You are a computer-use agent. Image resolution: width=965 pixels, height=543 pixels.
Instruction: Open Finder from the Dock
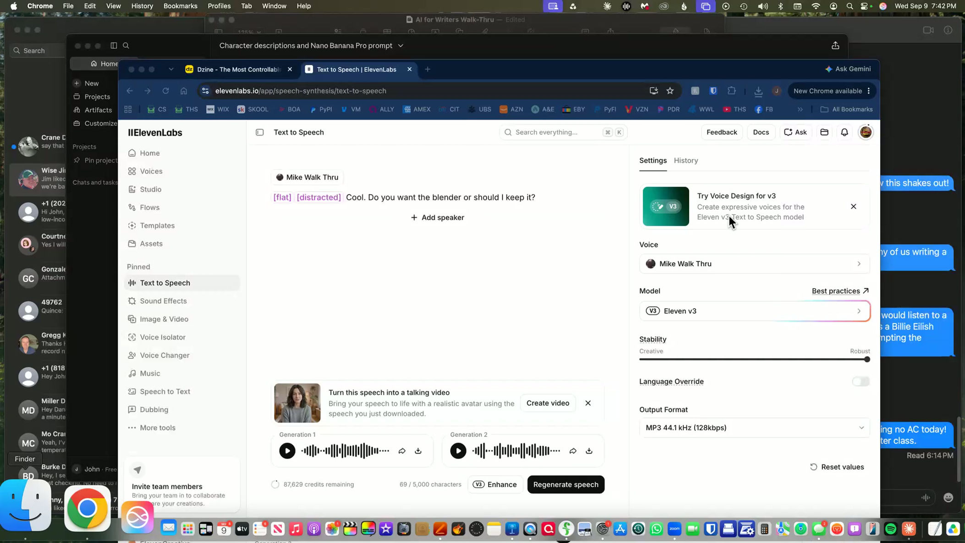26,505
